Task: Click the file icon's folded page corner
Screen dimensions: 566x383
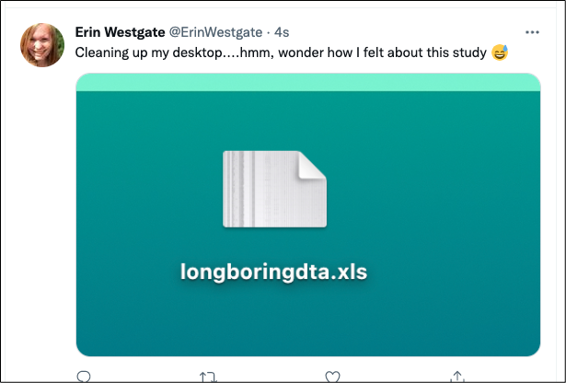Action: click(x=313, y=165)
